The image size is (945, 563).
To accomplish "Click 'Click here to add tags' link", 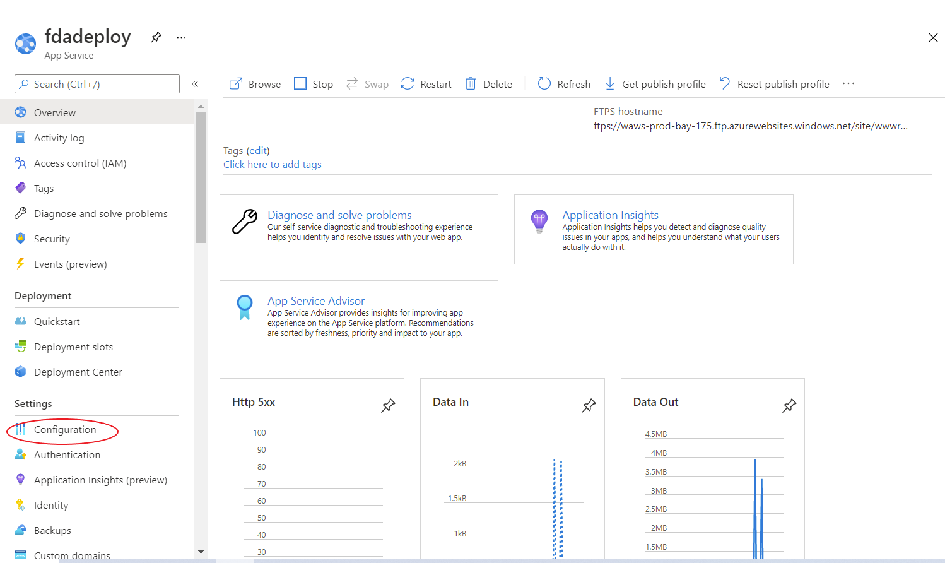I will [x=273, y=164].
